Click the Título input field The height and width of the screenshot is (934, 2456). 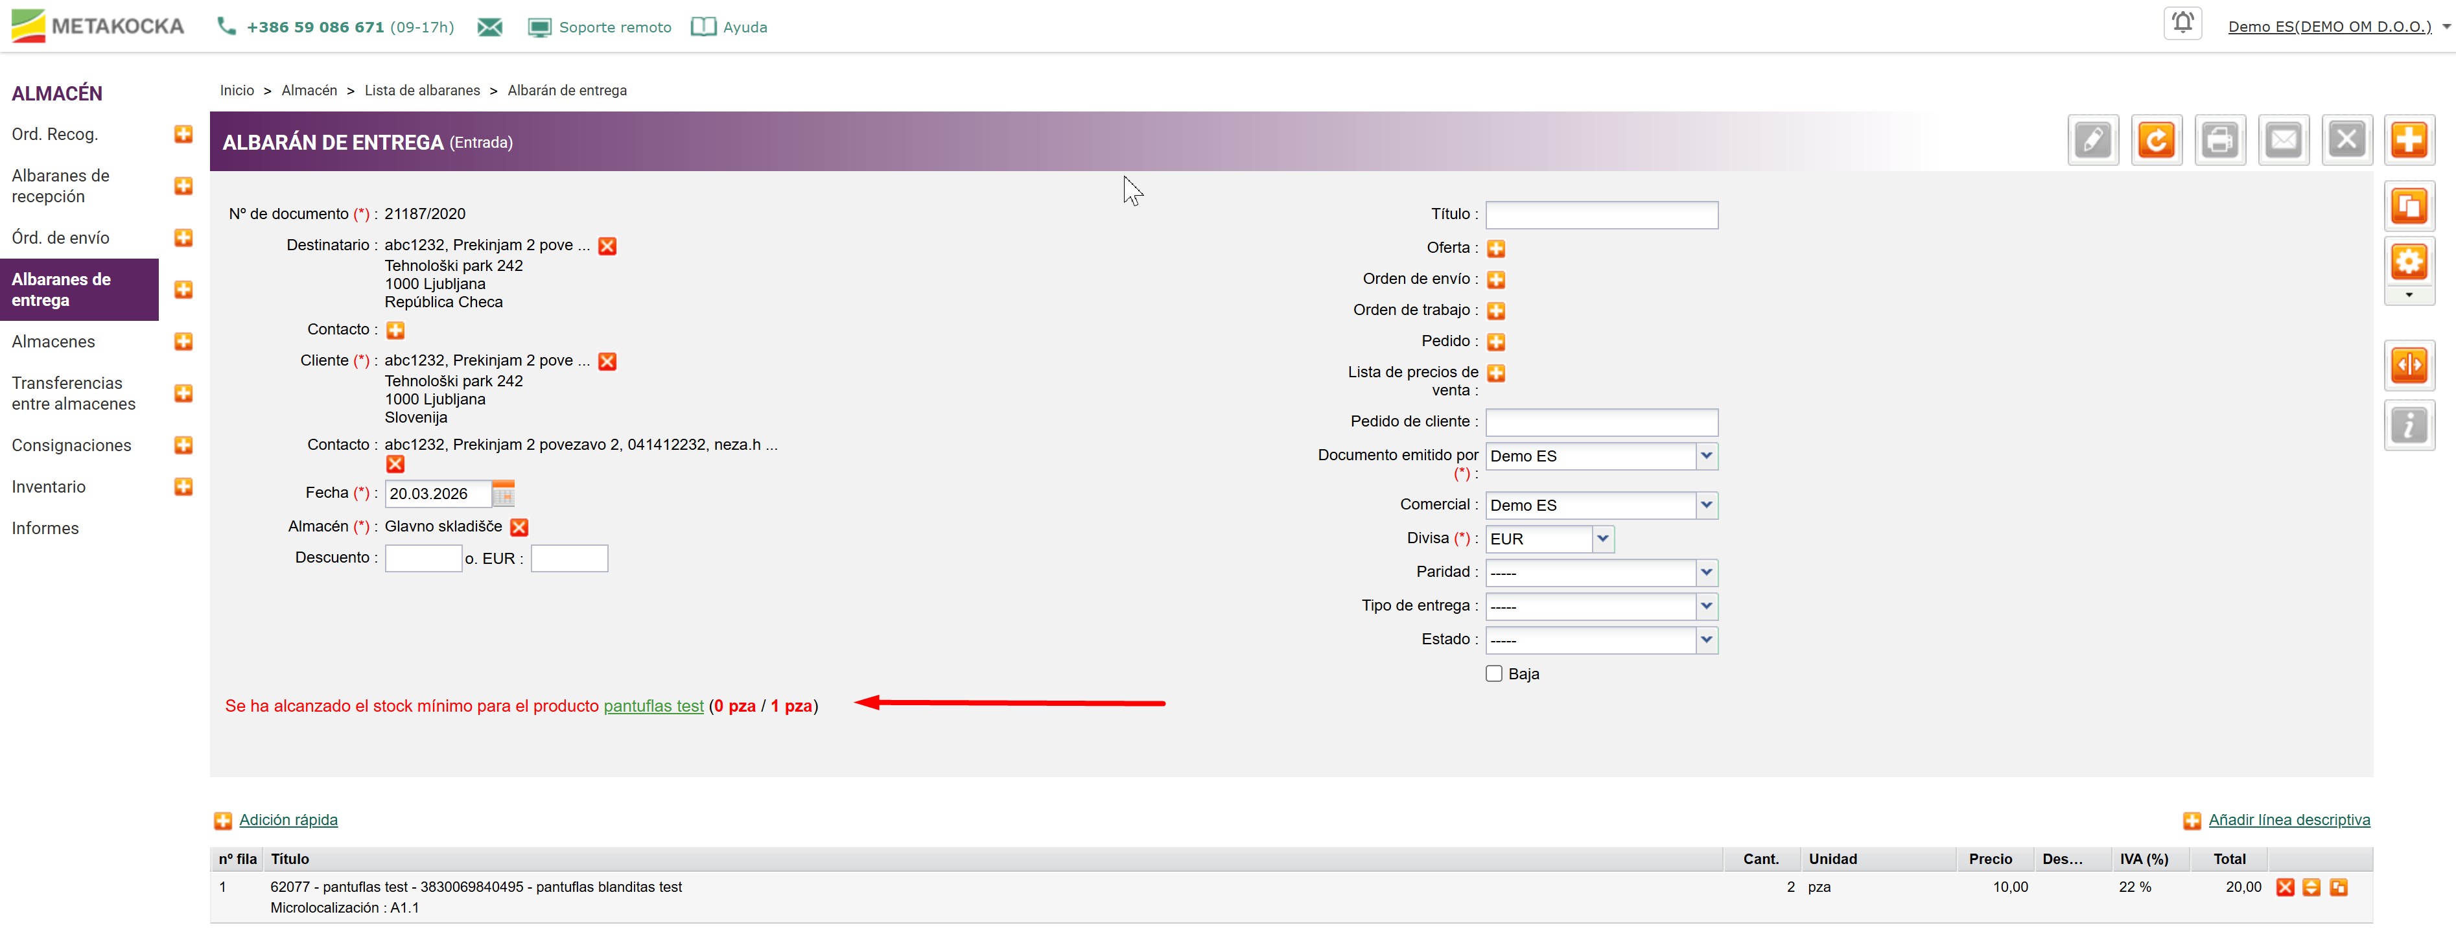pos(1601,215)
